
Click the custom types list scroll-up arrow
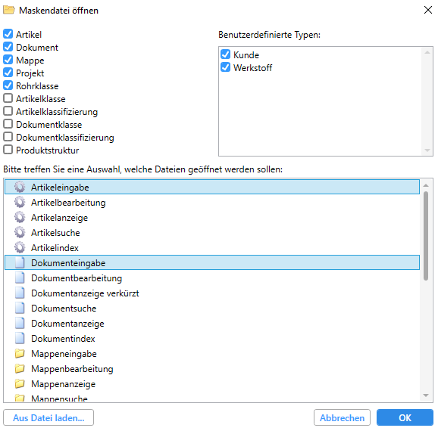[x=427, y=52]
